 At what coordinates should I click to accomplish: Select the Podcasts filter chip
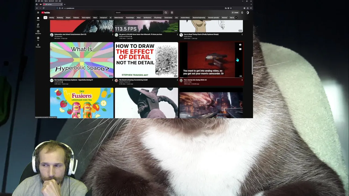point(76,18)
